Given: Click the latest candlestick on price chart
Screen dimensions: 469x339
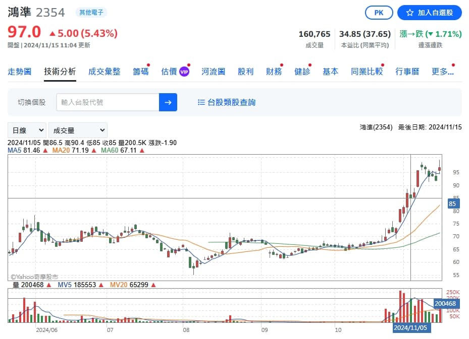Looking at the screenshot, I should [x=439, y=169].
